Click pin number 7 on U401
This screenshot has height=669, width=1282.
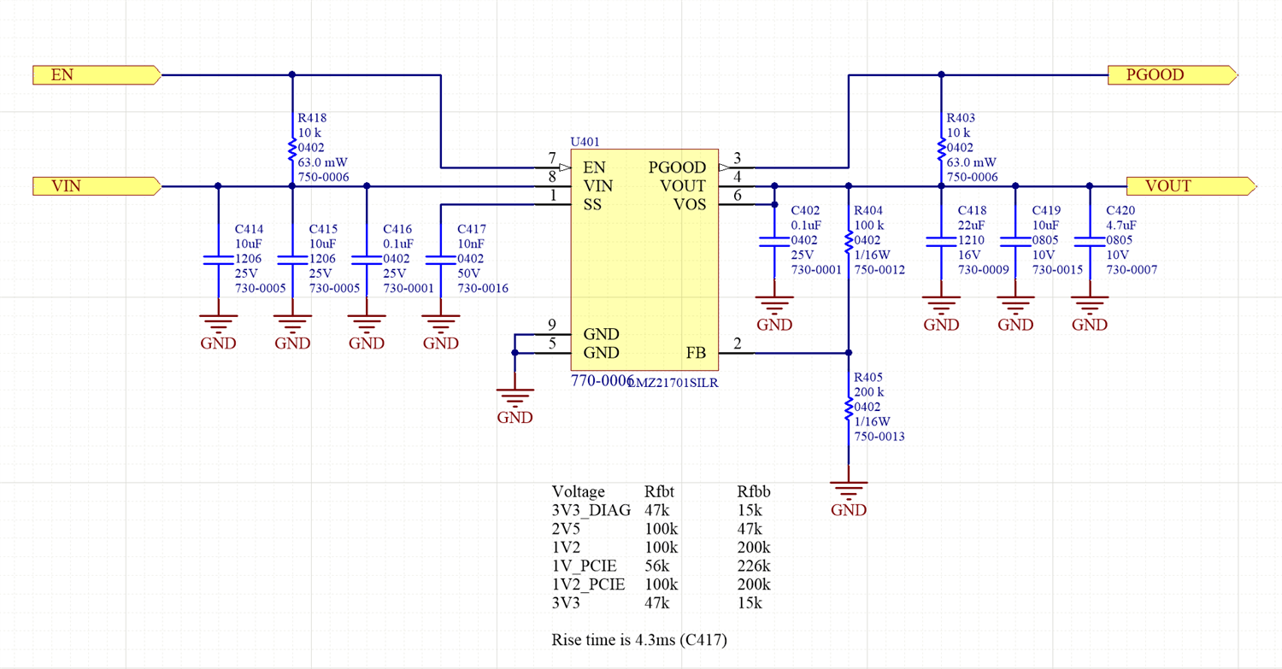(x=552, y=158)
